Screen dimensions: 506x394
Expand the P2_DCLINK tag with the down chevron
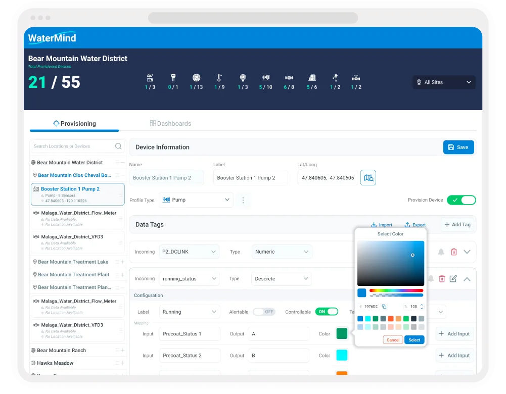(x=467, y=252)
